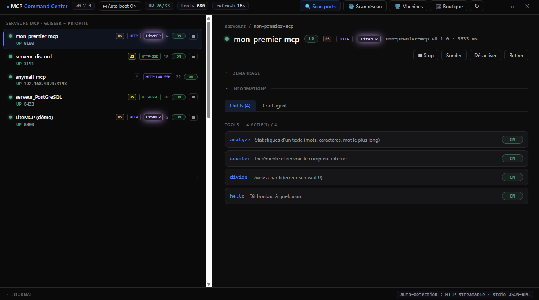Select the serveur_discord server row
This screenshot has width=539, height=300.
click(x=103, y=60)
